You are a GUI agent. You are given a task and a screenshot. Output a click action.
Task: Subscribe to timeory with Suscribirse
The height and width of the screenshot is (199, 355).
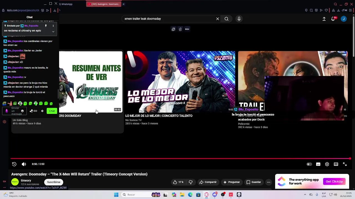click(54, 182)
